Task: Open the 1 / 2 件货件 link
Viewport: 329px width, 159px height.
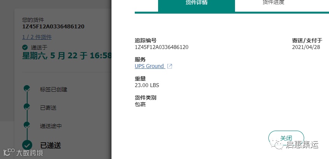Action: 37,37
